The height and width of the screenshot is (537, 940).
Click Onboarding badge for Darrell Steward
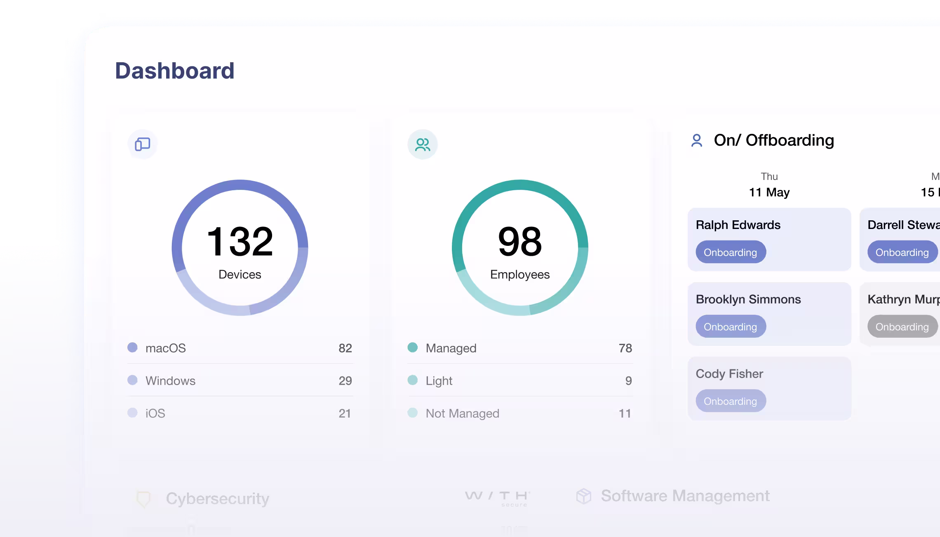click(x=903, y=252)
